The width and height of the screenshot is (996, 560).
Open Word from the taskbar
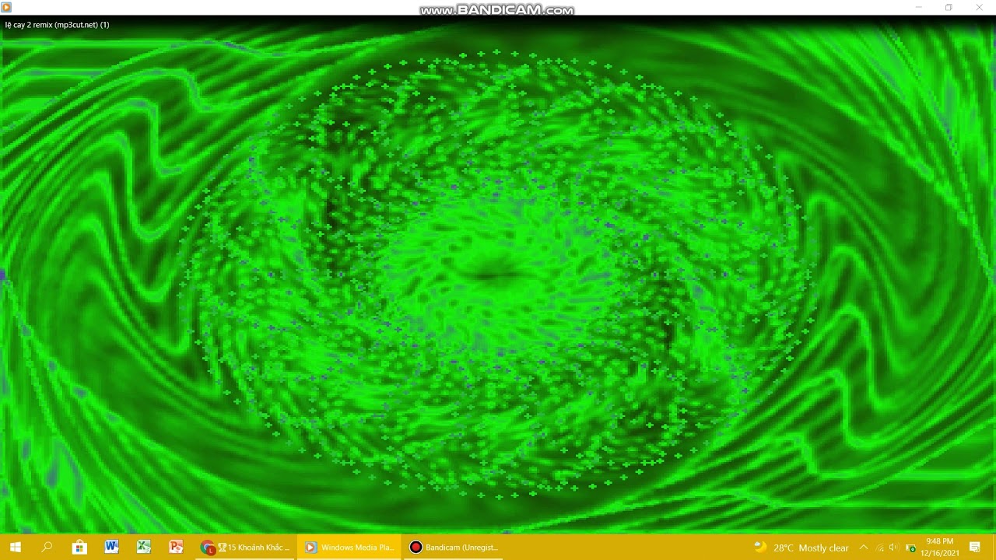[x=111, y=547]
